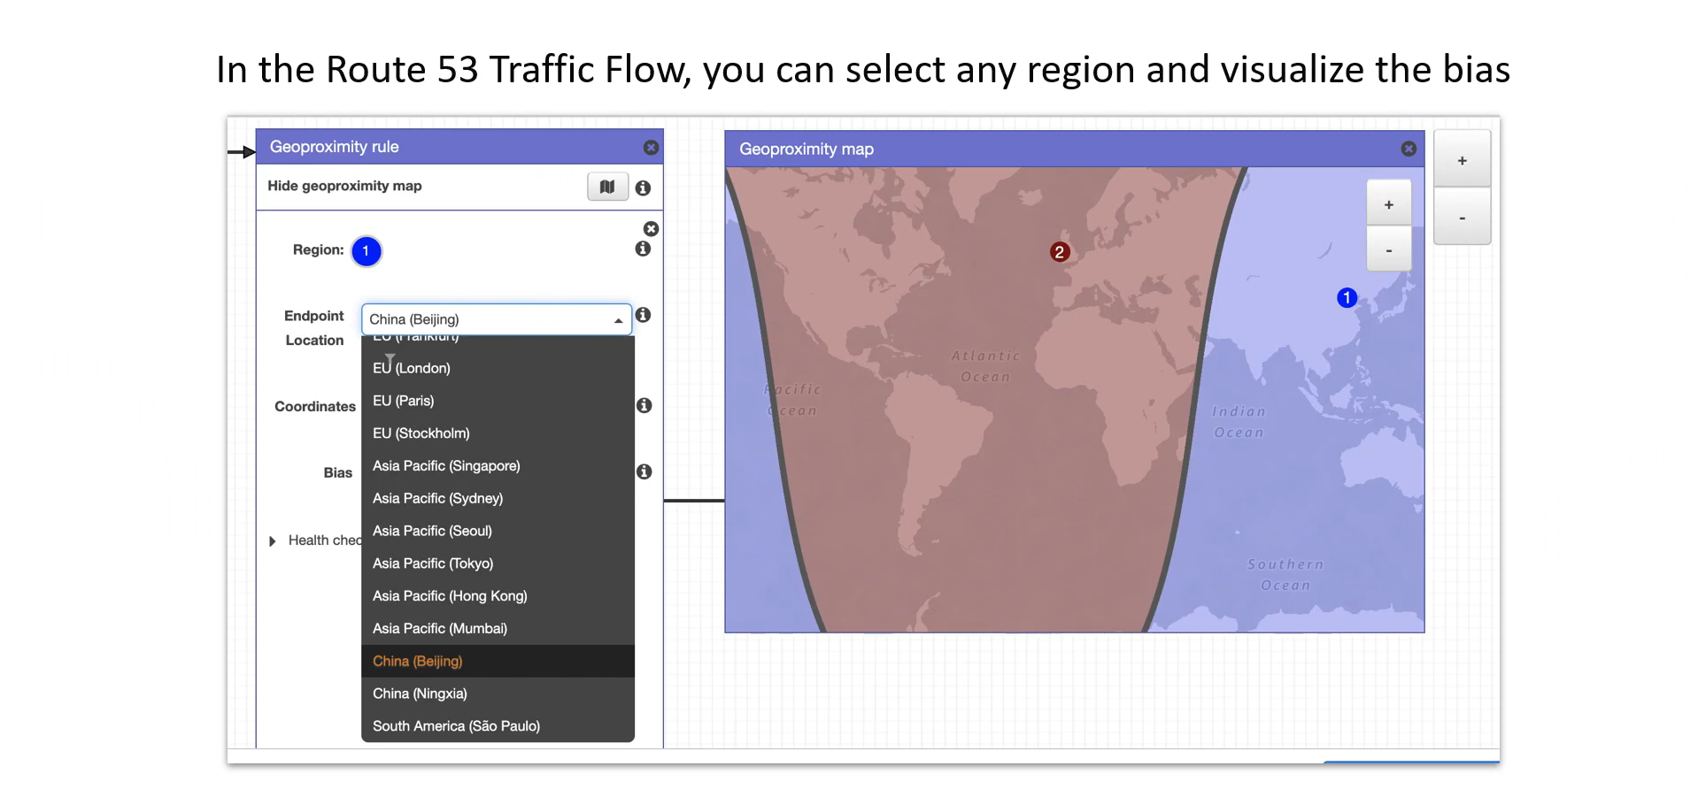Select Asia Pacific (Hong Kong) option

[x=498, y=596]
